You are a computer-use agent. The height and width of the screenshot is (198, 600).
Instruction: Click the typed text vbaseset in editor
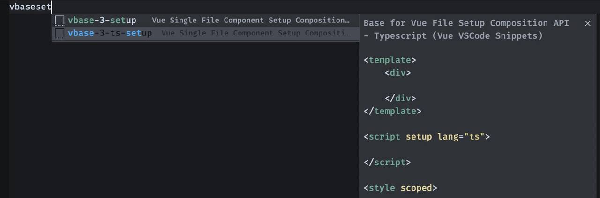(30, 7)
